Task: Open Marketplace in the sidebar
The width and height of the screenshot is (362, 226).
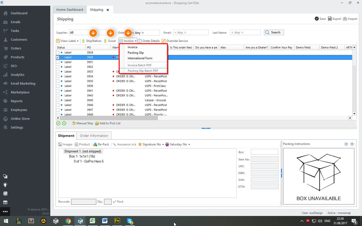Action: [x=20, y=92]
